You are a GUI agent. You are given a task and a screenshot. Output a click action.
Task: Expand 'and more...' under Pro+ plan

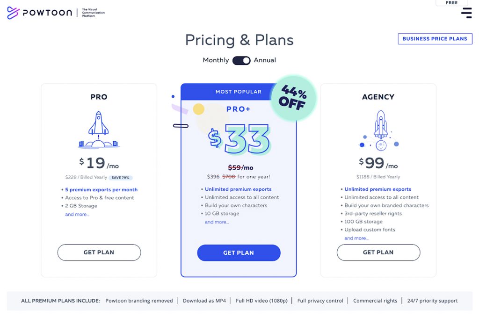pos(217,222)
